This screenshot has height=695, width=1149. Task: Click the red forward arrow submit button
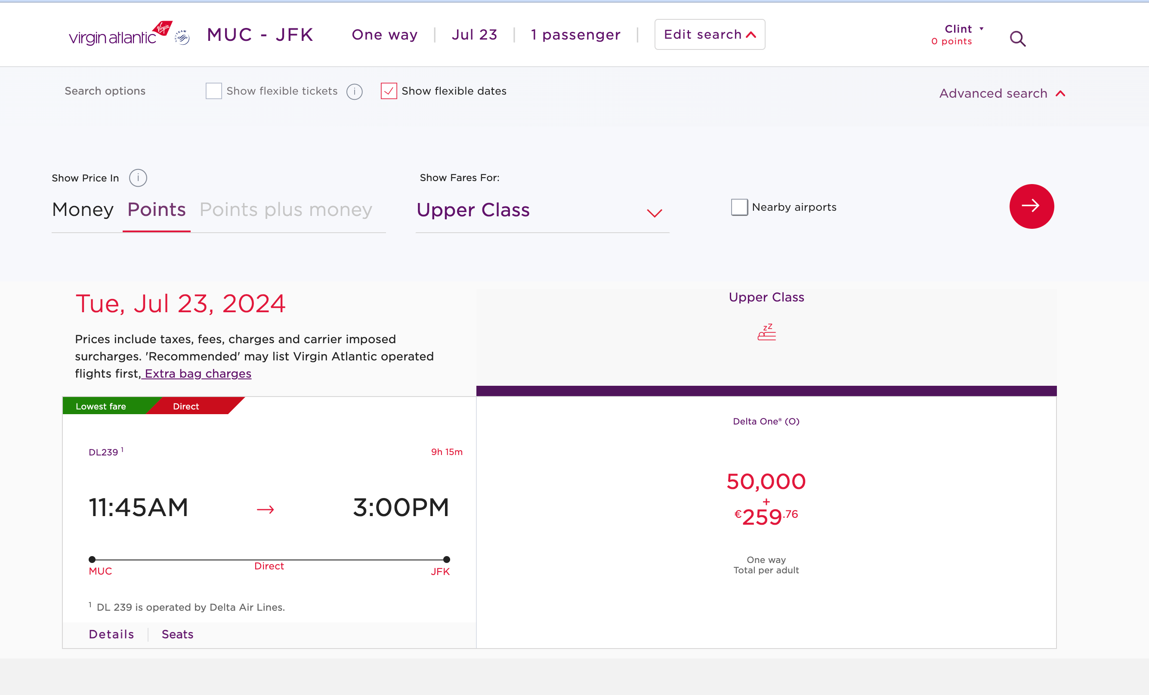click(1031, 206)
